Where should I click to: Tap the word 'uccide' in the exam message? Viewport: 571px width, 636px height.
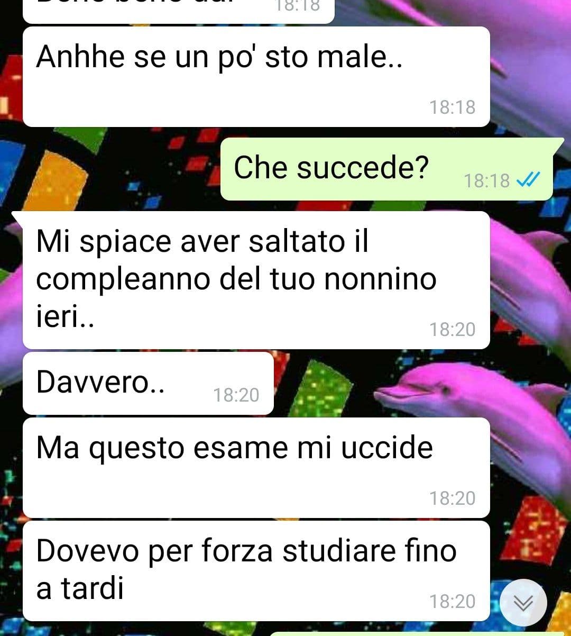(386, 448)
